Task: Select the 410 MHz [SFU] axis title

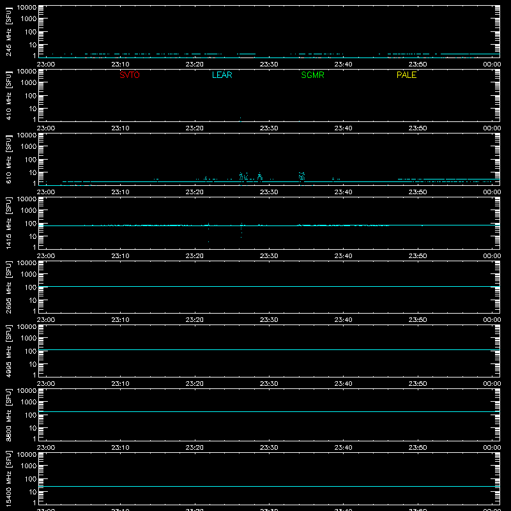Action: coord(8,96)
